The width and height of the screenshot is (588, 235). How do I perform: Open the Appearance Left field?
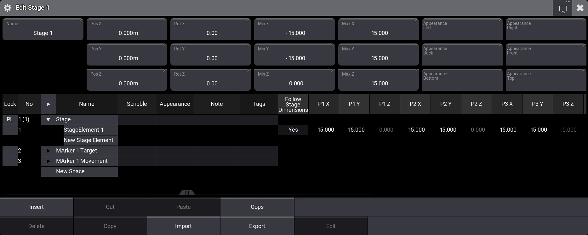point(462,30)
